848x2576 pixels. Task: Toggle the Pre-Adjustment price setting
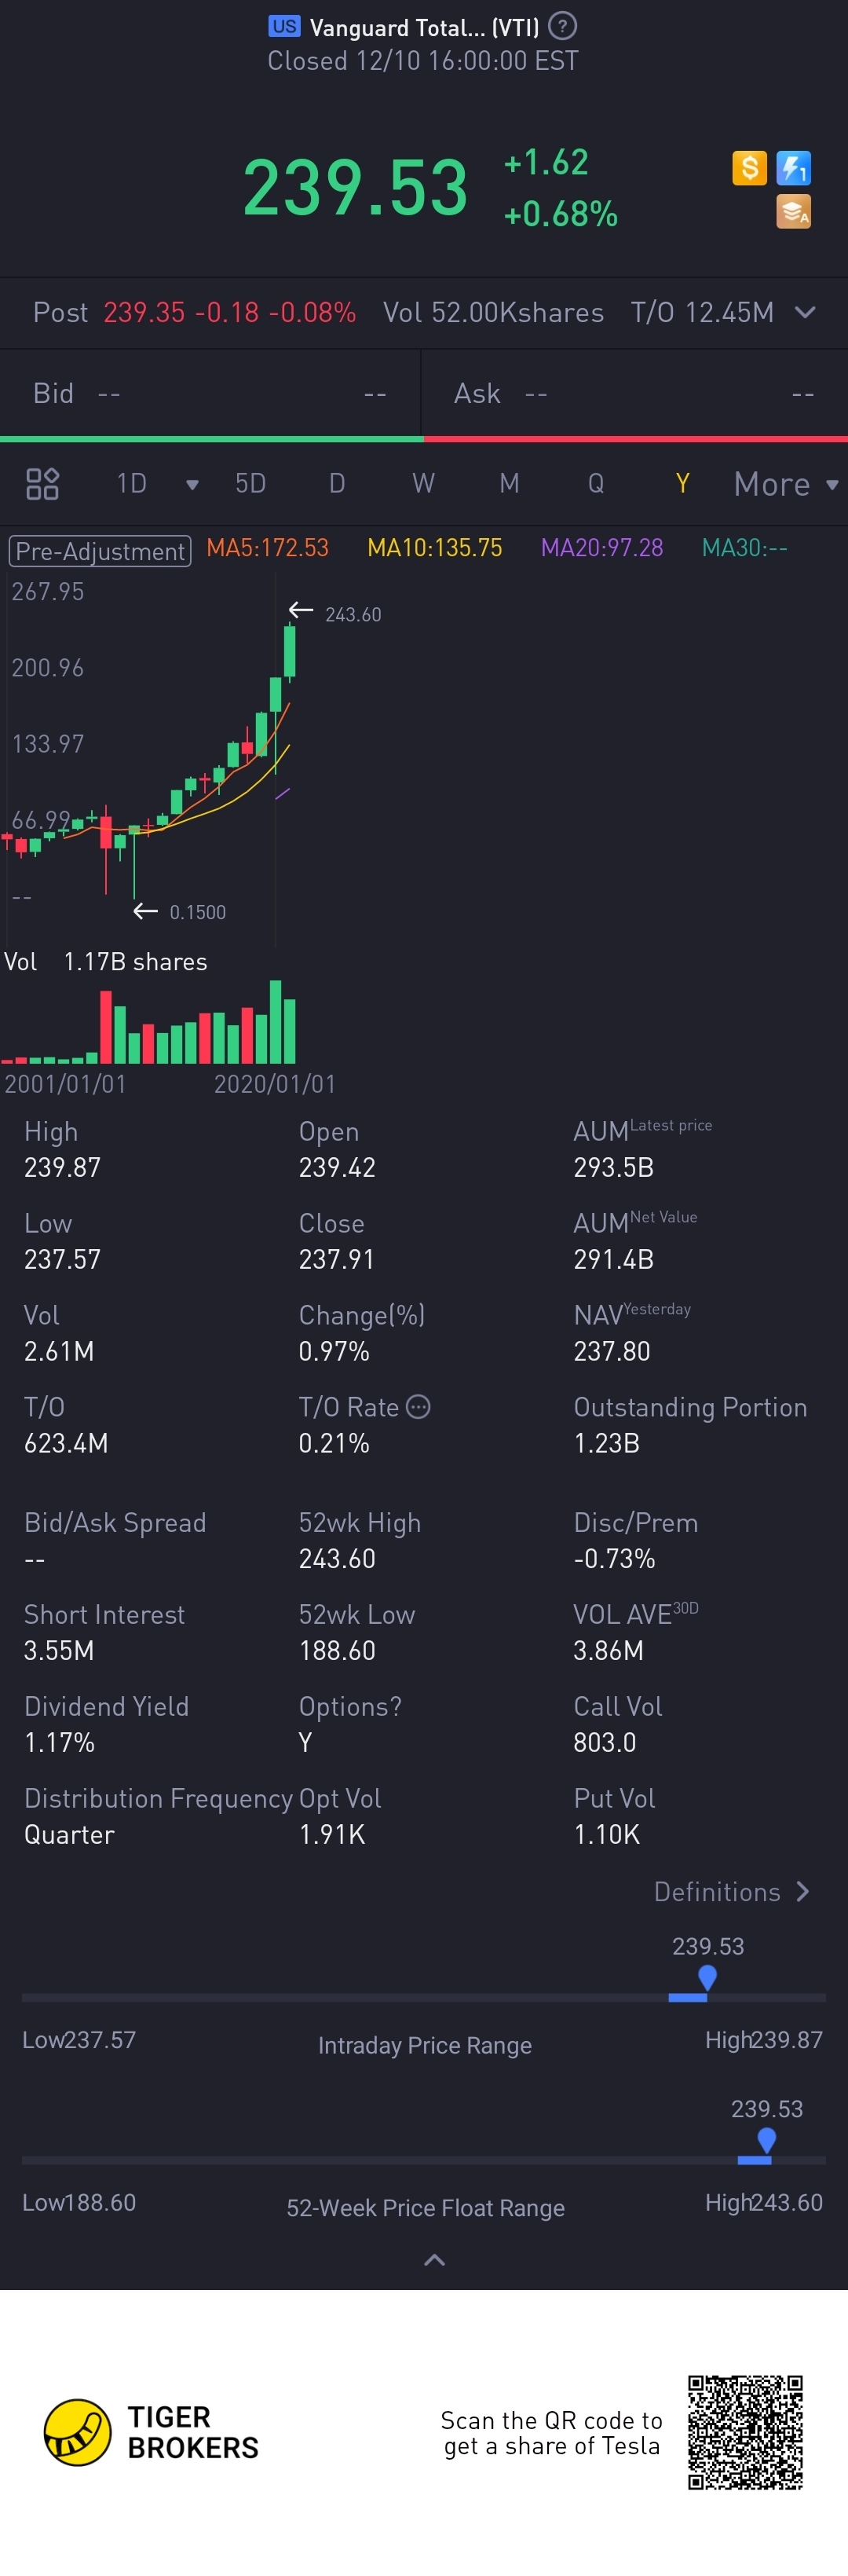pyautogui.click(x=99, y=551)
